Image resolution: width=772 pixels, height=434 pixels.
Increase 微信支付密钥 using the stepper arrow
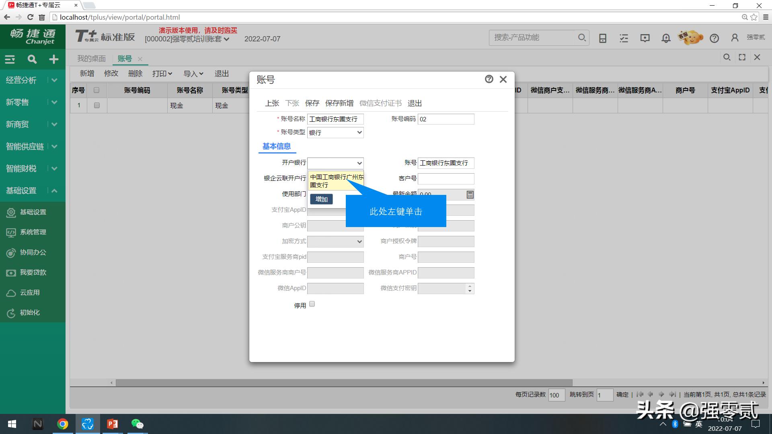point(469,286)
